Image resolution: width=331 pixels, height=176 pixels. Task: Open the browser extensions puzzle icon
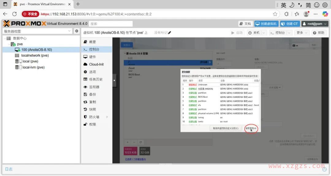pos(286,14)
